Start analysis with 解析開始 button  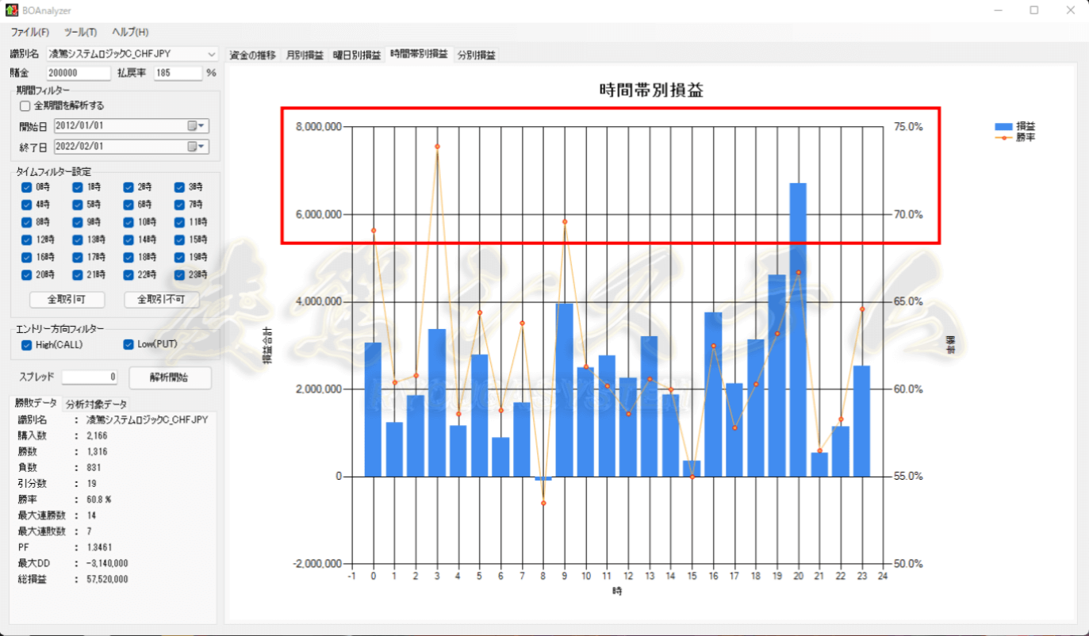point(171,377)
